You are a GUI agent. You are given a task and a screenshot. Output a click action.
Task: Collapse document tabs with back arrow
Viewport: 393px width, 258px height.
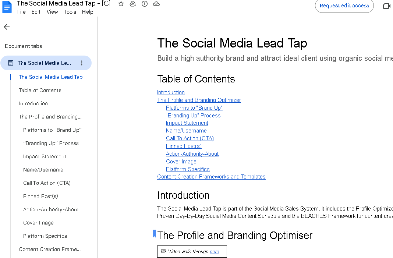coord(7,27)
